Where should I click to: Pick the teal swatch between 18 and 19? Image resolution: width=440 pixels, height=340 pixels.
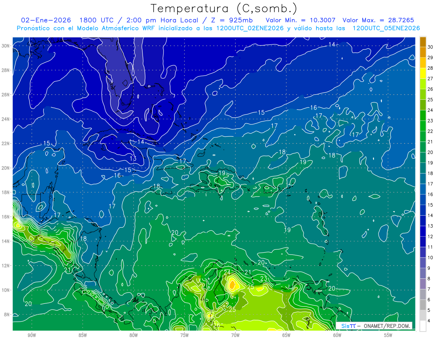[423, 168]
